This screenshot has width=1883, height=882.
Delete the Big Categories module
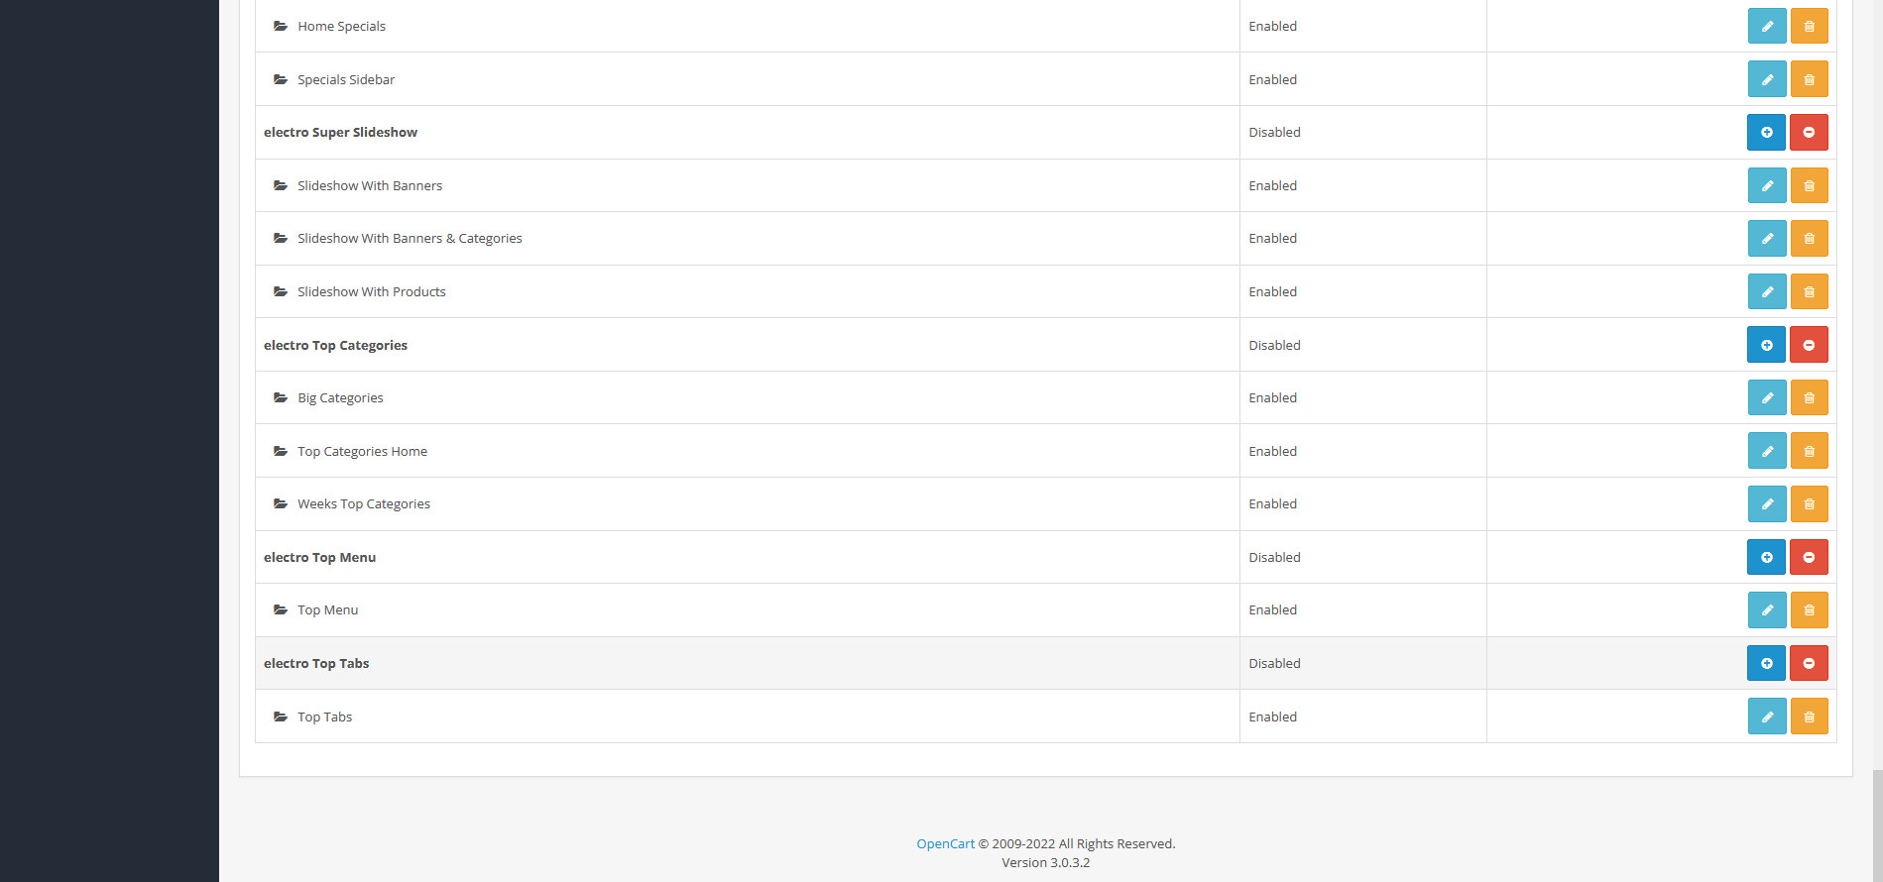pos(1809,397)
